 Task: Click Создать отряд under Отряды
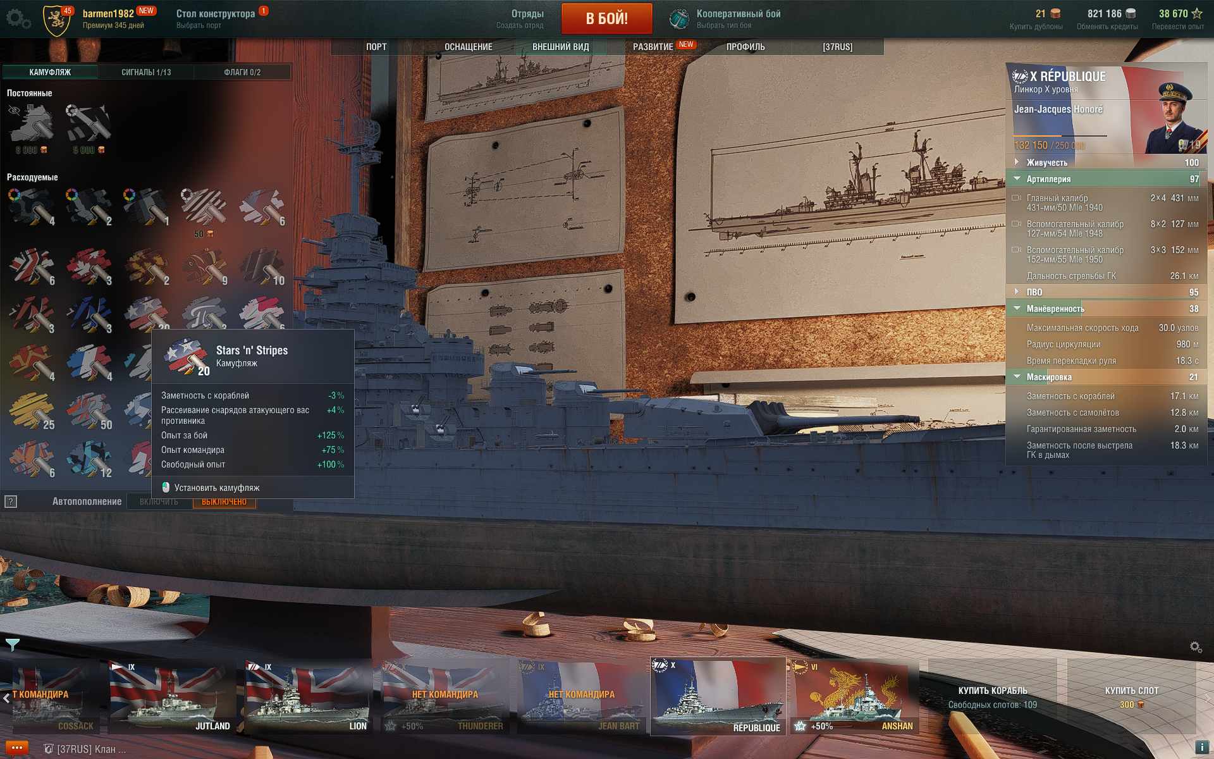(x=520, y=26)
